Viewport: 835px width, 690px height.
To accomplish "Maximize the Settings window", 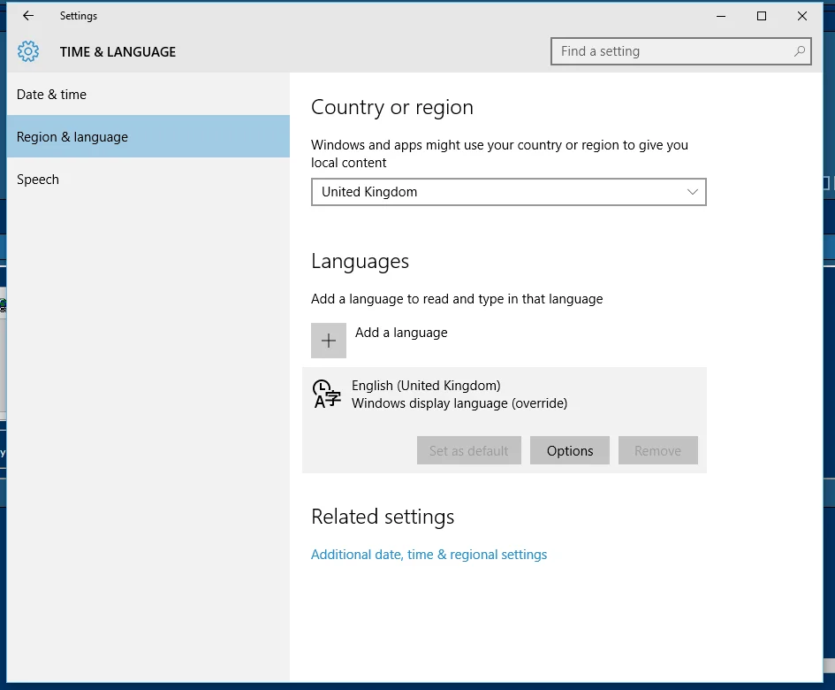I will [762, 16].
